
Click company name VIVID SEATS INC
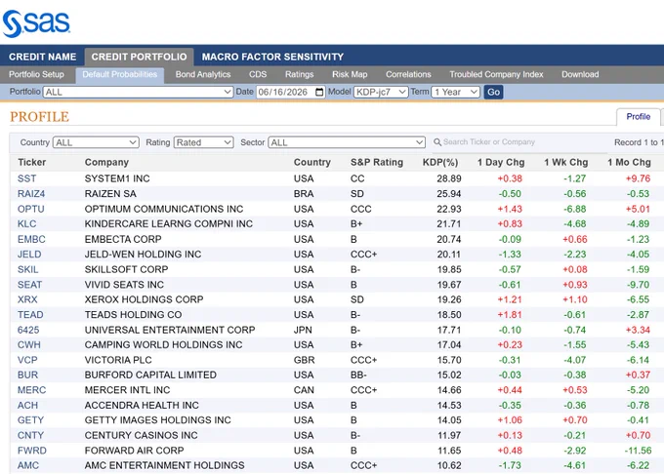(124, 285)
